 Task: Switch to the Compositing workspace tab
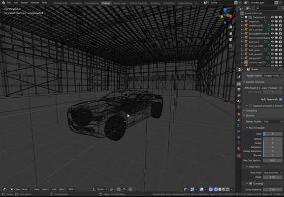92,3
